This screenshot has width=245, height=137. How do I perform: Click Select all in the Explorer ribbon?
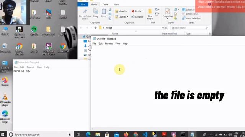[188, 10]
